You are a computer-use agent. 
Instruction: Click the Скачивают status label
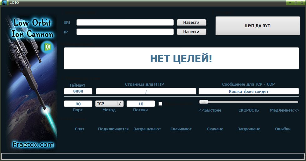pyautogui.click(x=181, y=129)
